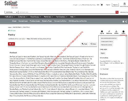
Task: Open the Open Access menu
Action: click(36, 17)
